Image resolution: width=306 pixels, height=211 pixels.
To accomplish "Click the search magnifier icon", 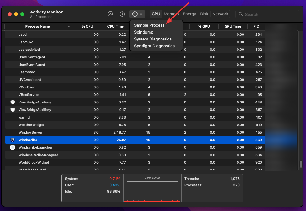I will (x=241, y=14).
